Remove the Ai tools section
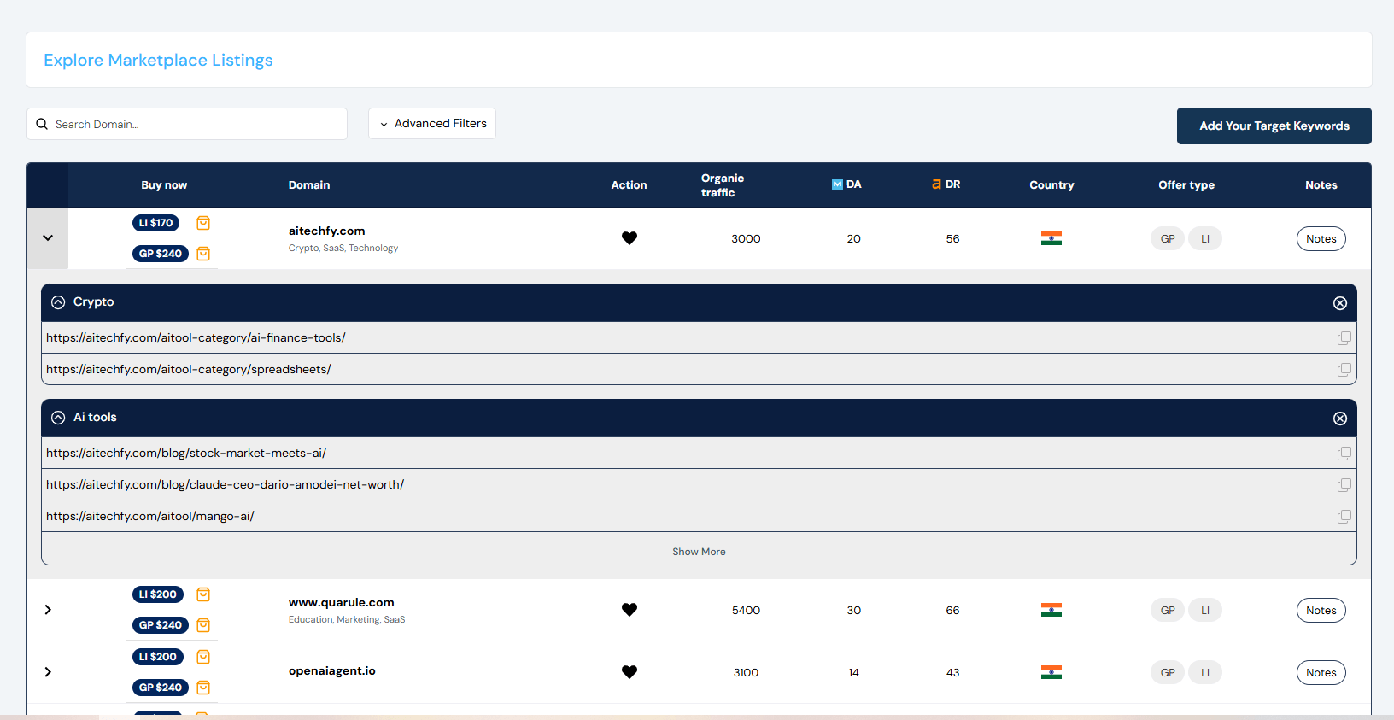1394x720 pixels. click(x=1339, y=419)
